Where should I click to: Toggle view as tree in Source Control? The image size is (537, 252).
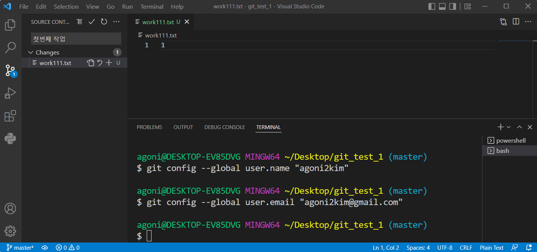(x=79, y=22)
